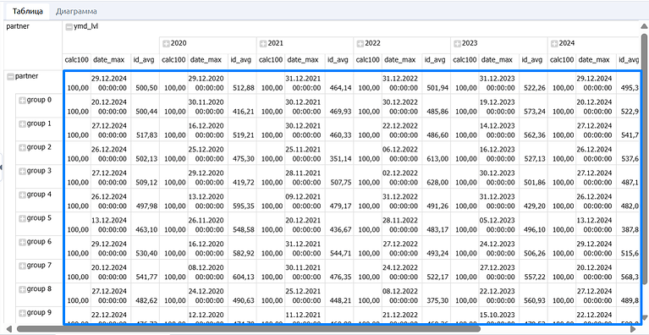The width and height of the screenshot is (649, 335).
Task: Select the cell with value 375,30
Action: coord(437,294)
